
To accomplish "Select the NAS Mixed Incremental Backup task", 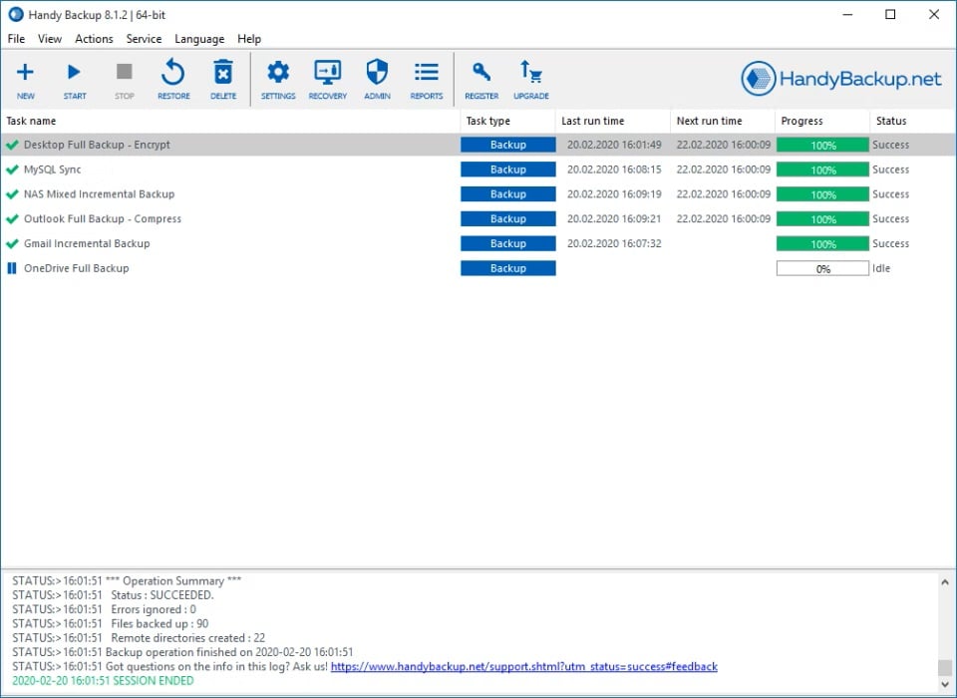I will (x=99, y=194).
